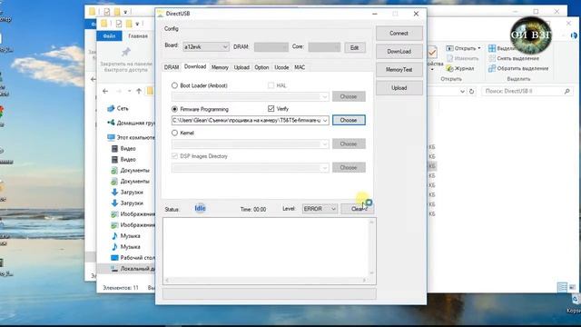The height and width of the screenshot is (327, 581).
Task: Switch to the Memory tab
Action: [x=220, y=67]
